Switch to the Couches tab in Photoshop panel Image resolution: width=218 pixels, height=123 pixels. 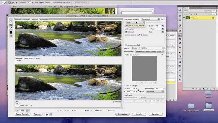pos(192,8)
